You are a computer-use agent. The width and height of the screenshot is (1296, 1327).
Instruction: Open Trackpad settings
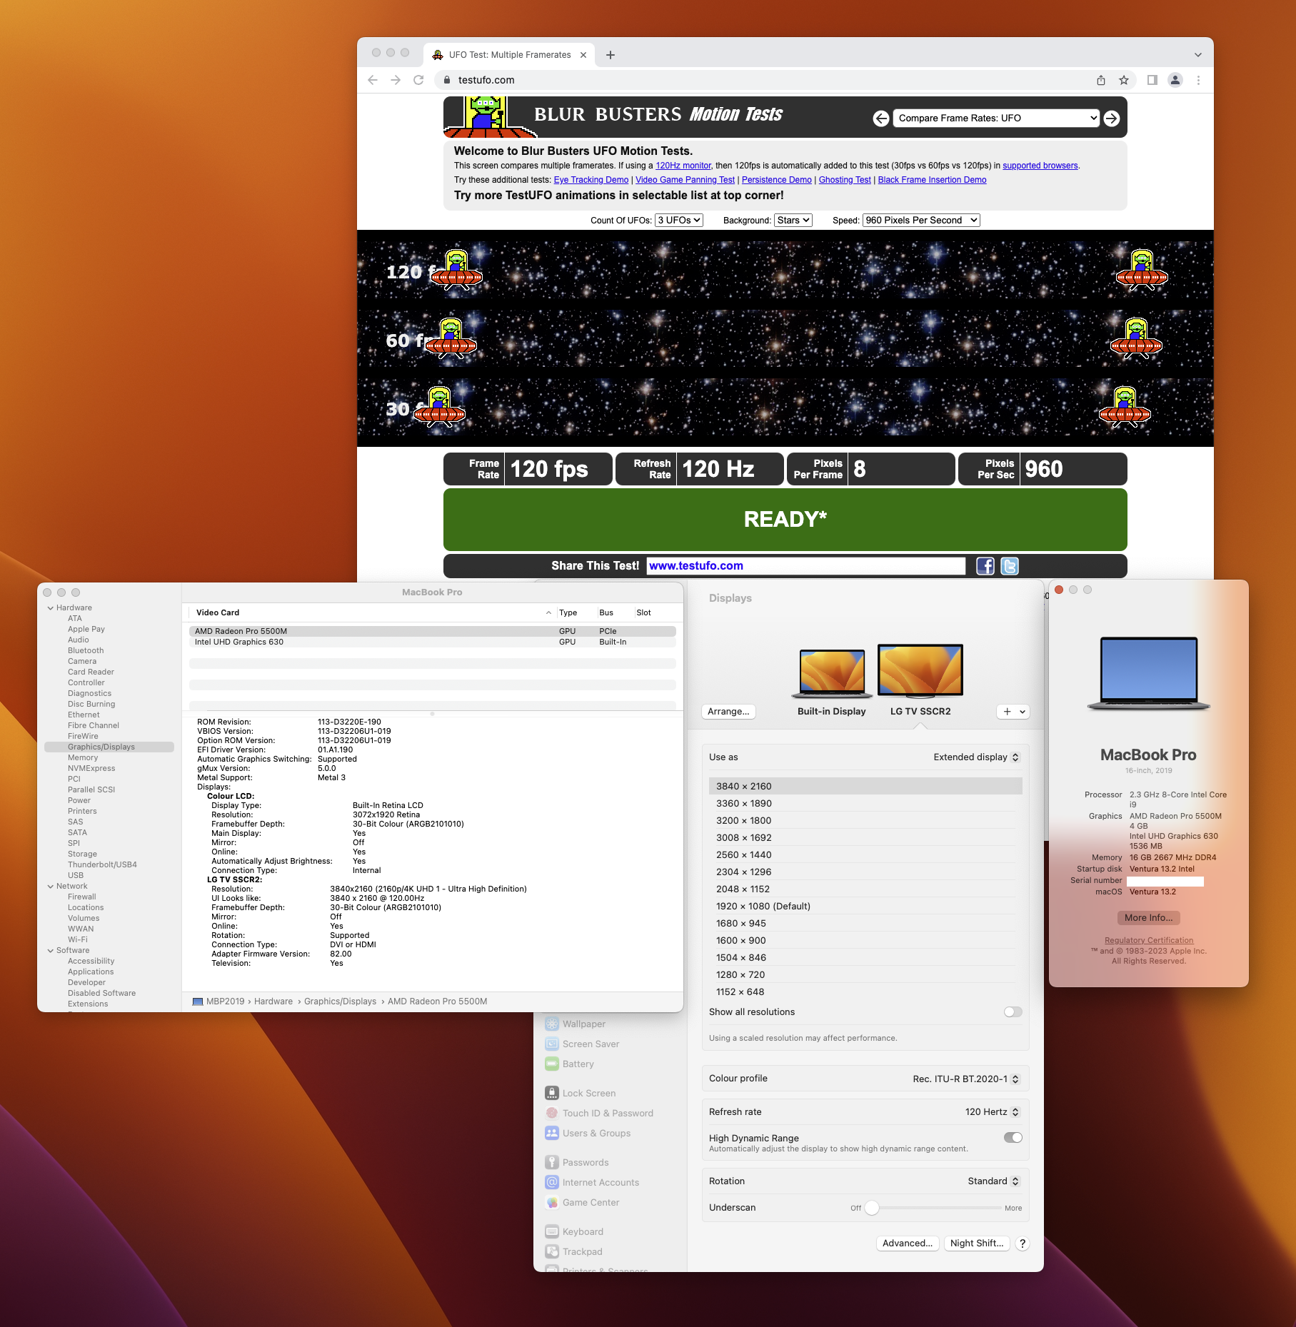click(574, 1251)
